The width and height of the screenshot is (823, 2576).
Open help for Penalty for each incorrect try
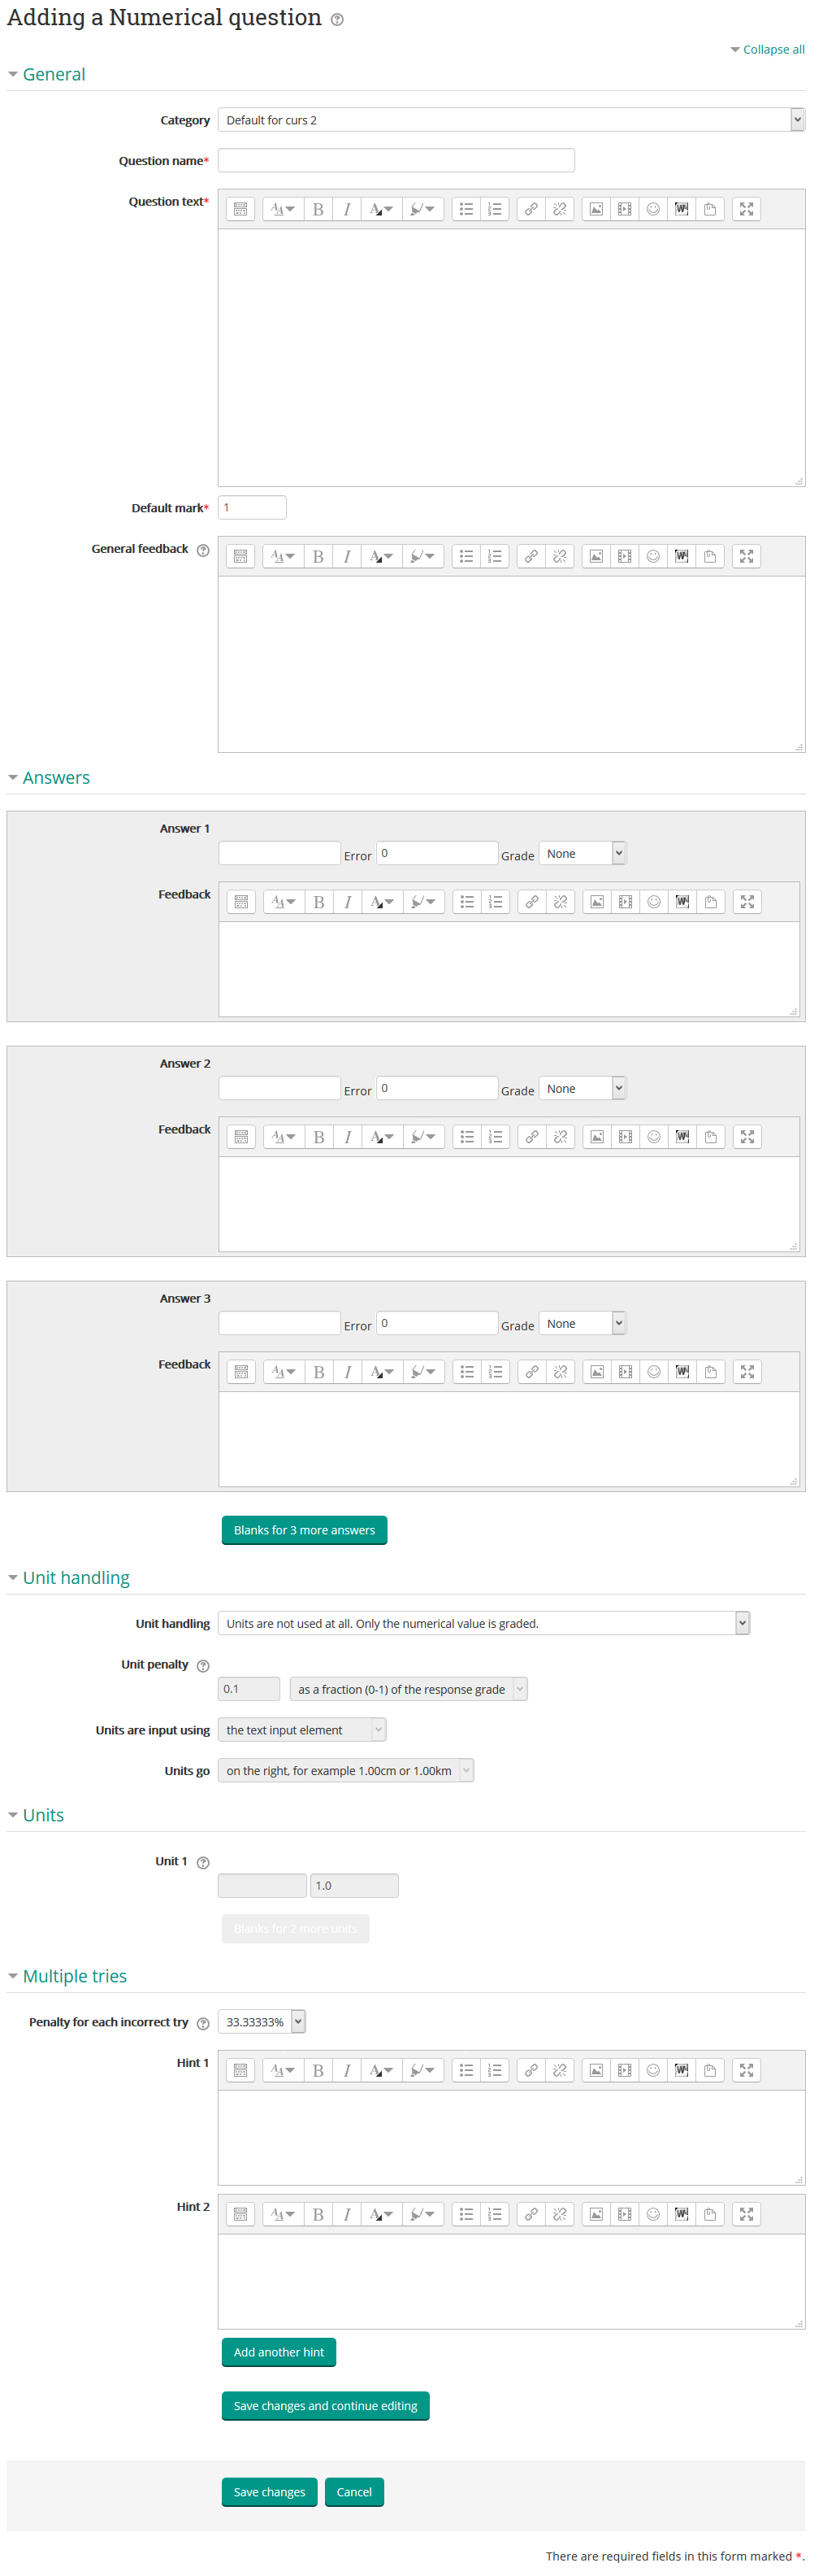pyautogui.click(x=203, y=2023)
